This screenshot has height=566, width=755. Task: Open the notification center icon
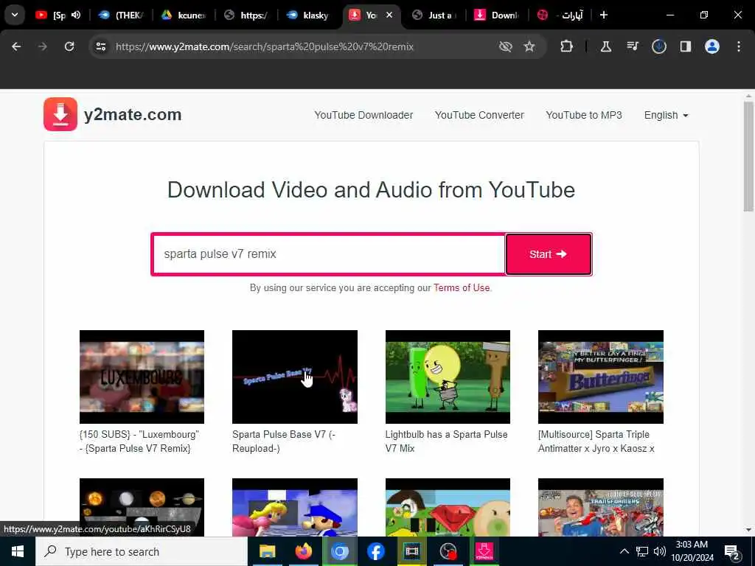[x=731, y=552]
